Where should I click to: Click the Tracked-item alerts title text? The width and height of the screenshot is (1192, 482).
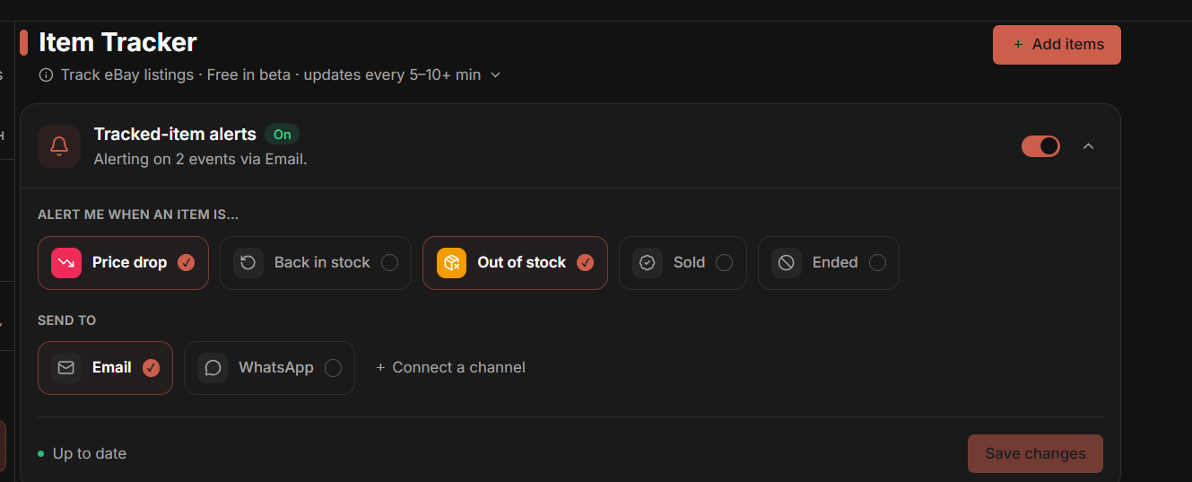pos(175,135)
